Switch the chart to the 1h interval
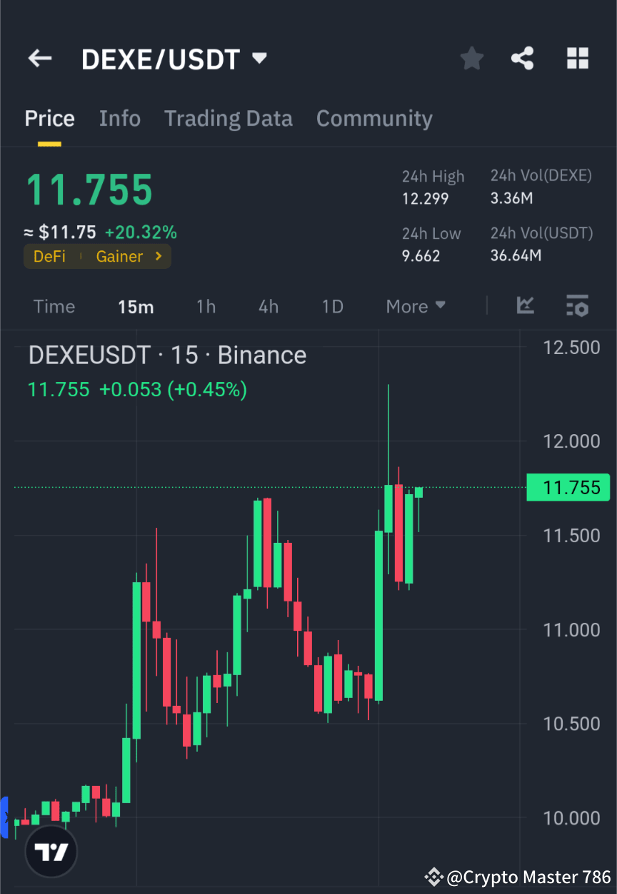Screen dimensions: 617x894 point(206,306)
